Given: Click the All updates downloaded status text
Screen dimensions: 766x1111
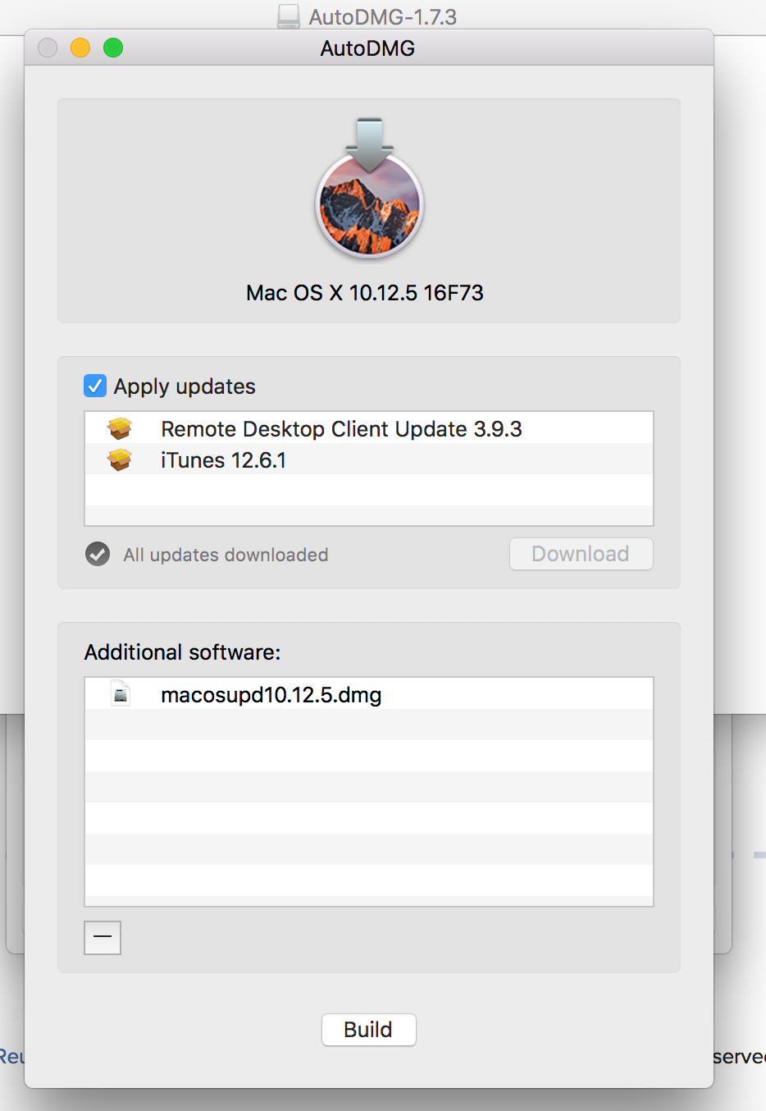Looking at the screenshot, I should click(226, 555).
